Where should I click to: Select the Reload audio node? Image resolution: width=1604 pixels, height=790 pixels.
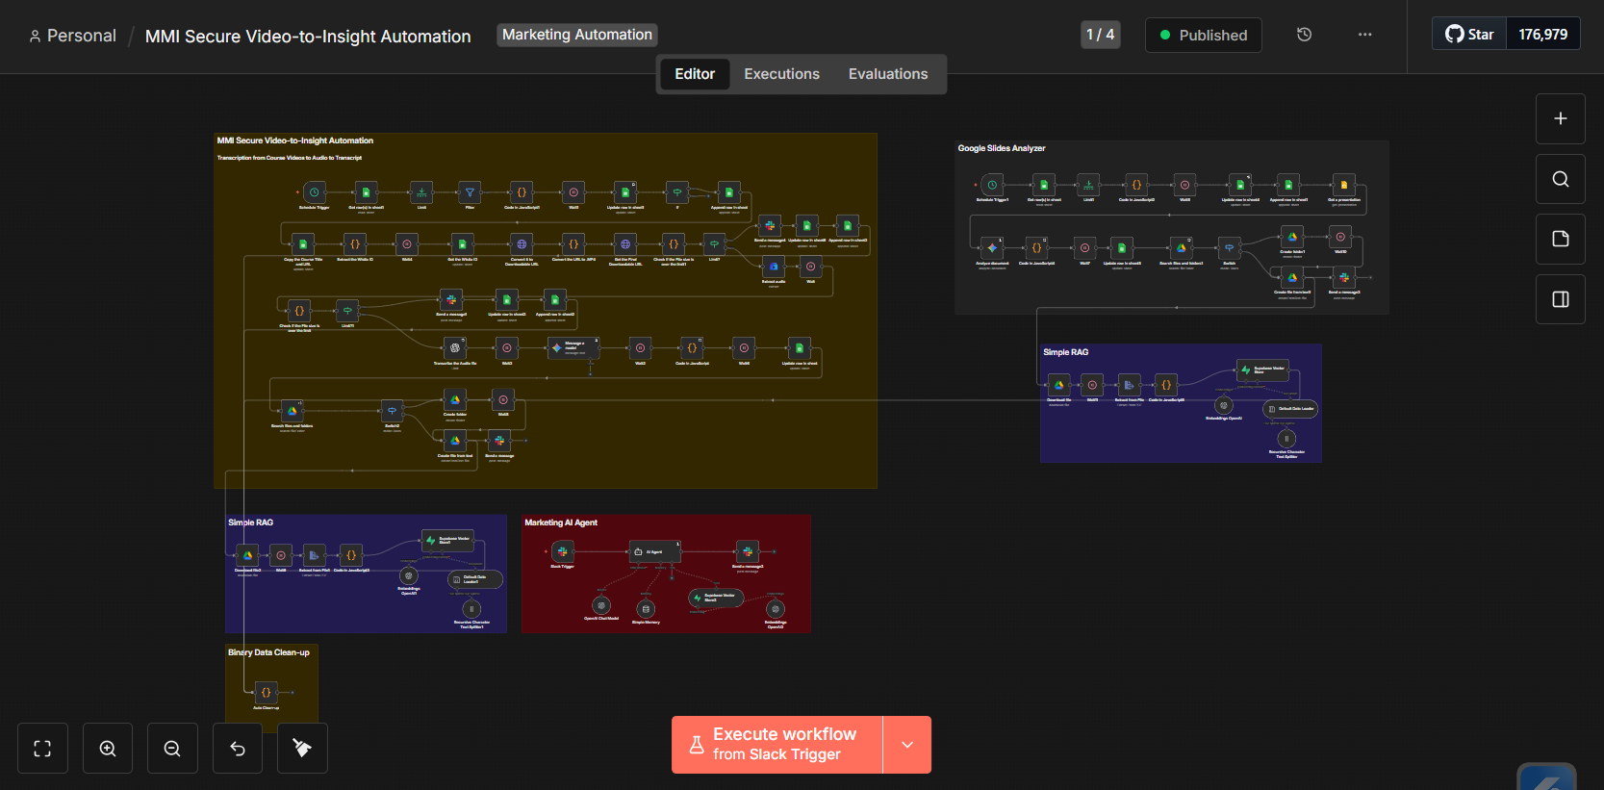(774, 267)
